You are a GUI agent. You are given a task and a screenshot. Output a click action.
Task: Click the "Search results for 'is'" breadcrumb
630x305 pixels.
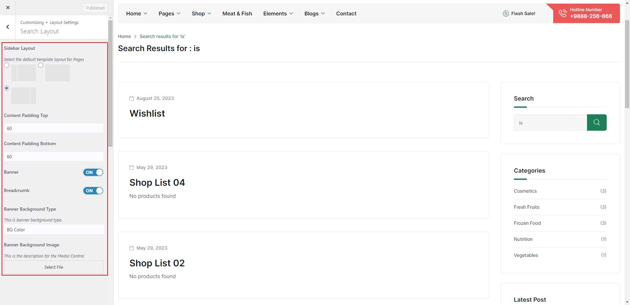(x=162, y=36)
